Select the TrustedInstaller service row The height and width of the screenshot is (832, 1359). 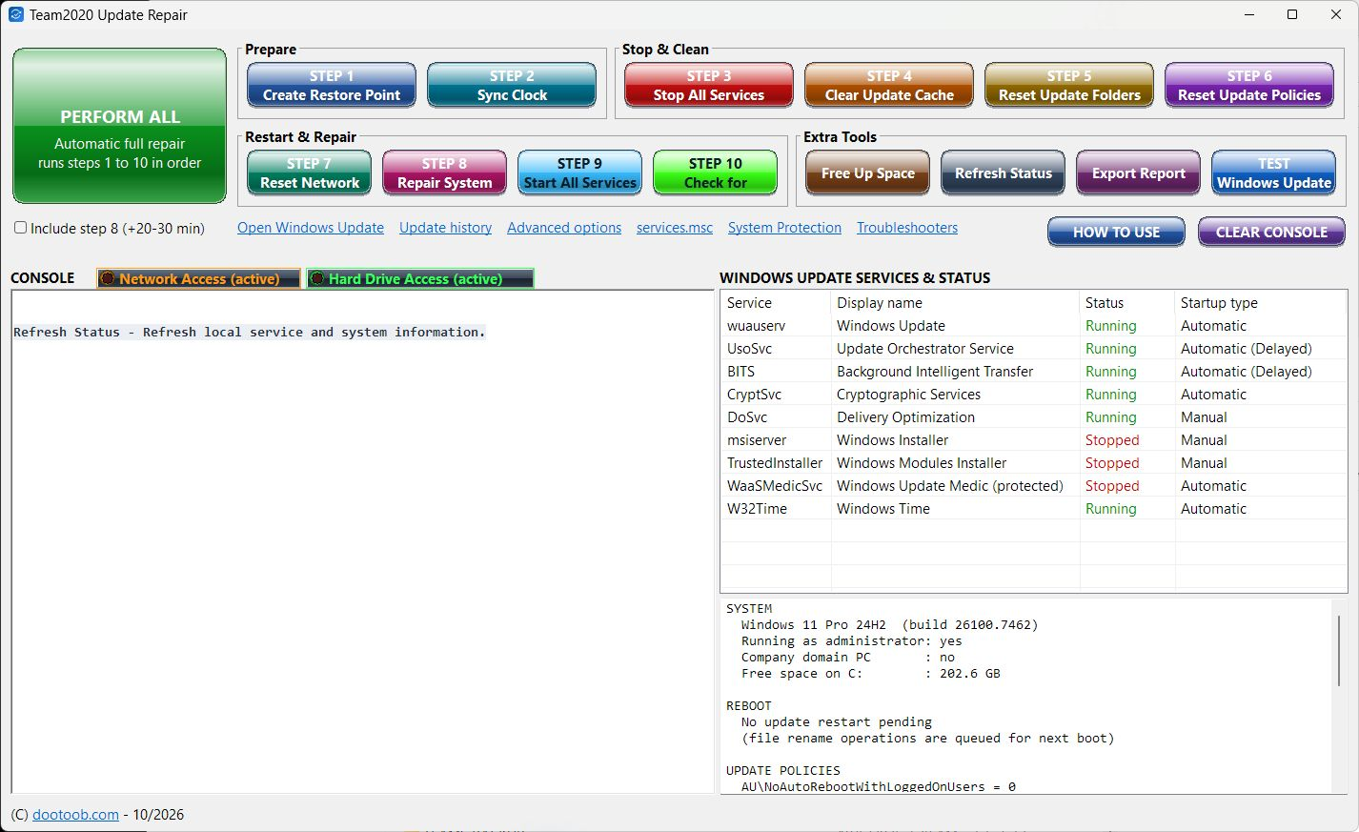(x=1034, y=463)
